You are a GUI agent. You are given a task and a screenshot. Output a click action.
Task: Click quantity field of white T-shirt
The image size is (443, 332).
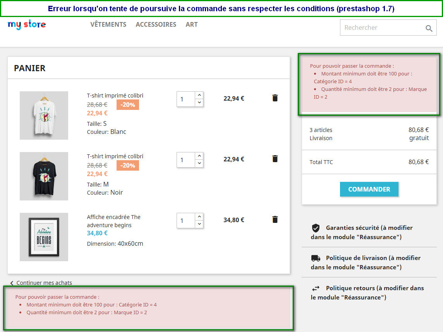coord(185,99)
